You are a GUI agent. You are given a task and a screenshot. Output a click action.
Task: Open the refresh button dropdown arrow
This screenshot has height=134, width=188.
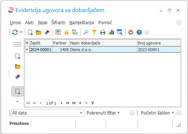tap(21, 32)
